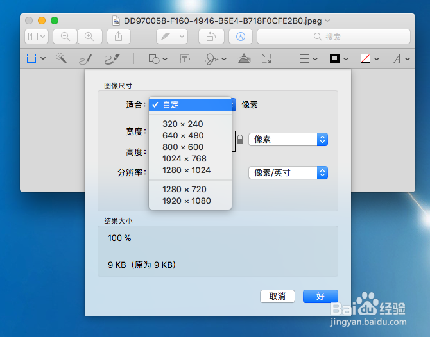Click the 取消 button
The height and width of the screenshot is (337, 430).
(x=277, y=296)
